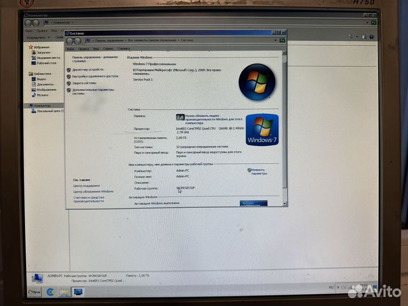Open 'Панель управления - домашняя страница' link
The image size is (408, 306).
(x=95, y=59)
